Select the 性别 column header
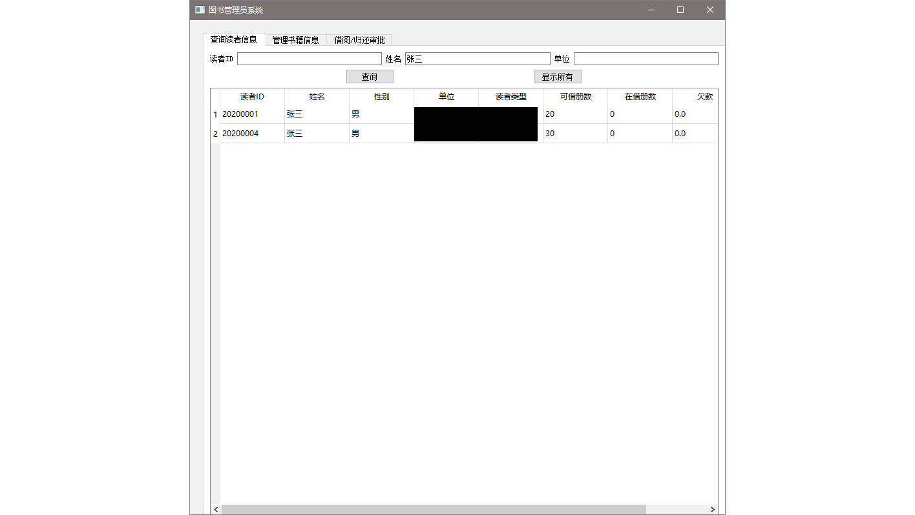 382,97
